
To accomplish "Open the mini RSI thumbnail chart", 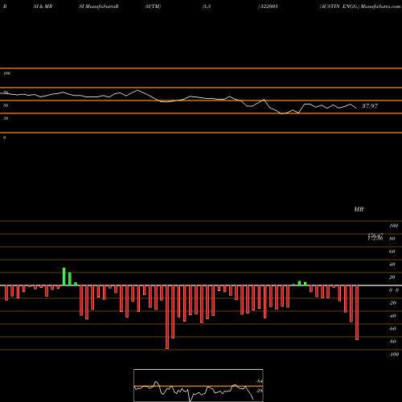I will [199, 385].
